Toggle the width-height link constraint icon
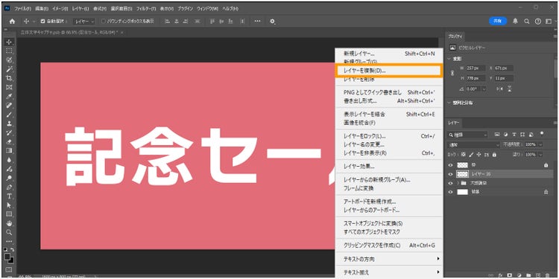Screen dimensions: 559x279 (453, 73)
